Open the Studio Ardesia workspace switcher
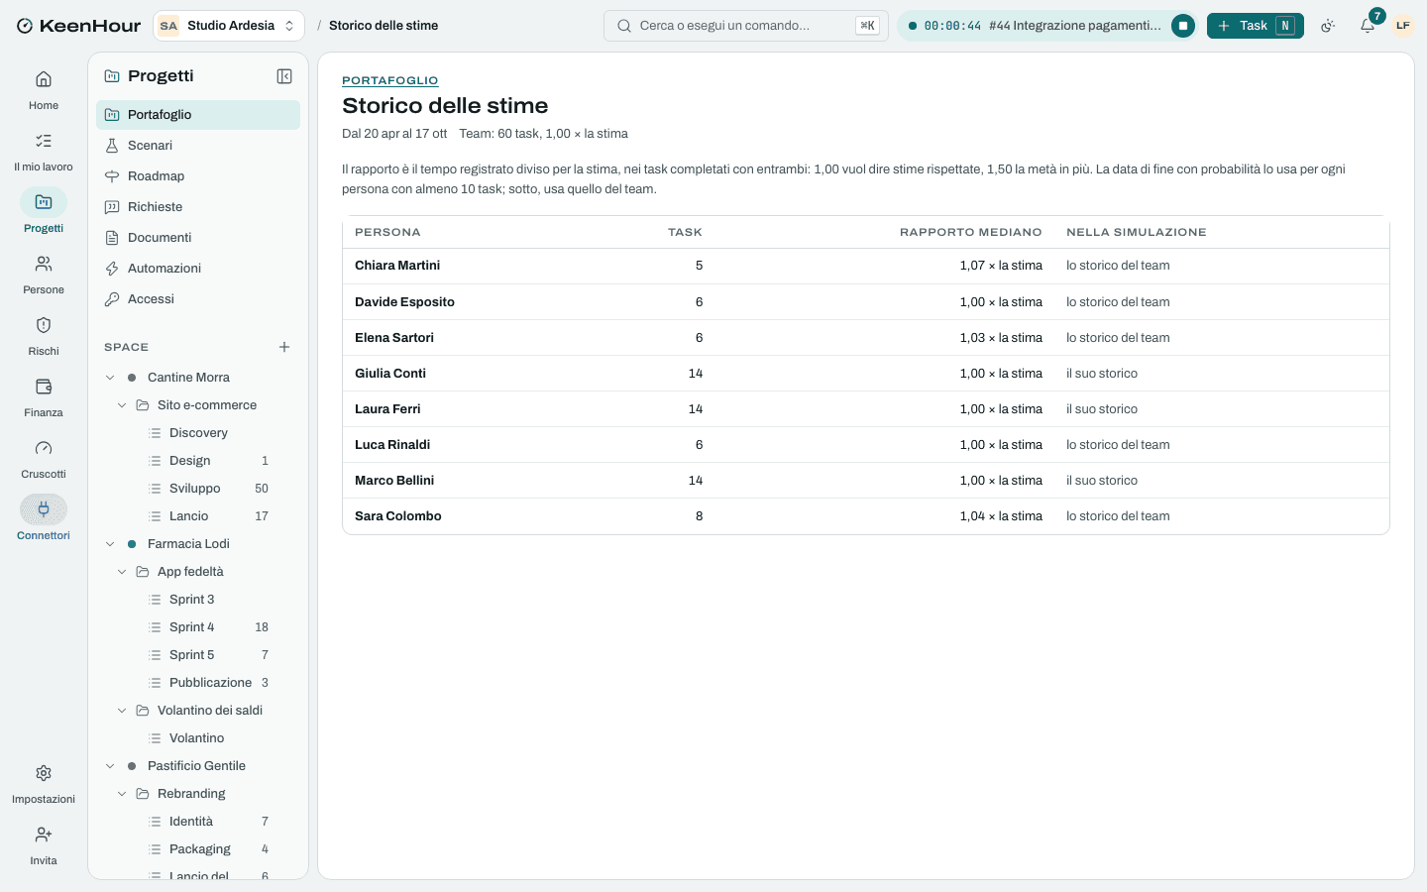This screenshot has width=1427, height=892. (228, 26)
